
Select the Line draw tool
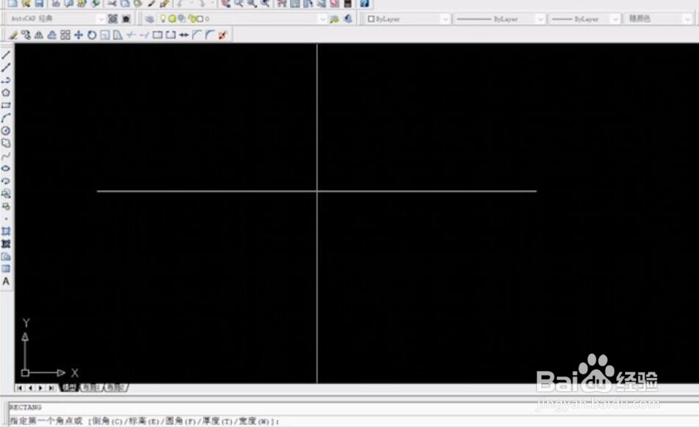6,55
